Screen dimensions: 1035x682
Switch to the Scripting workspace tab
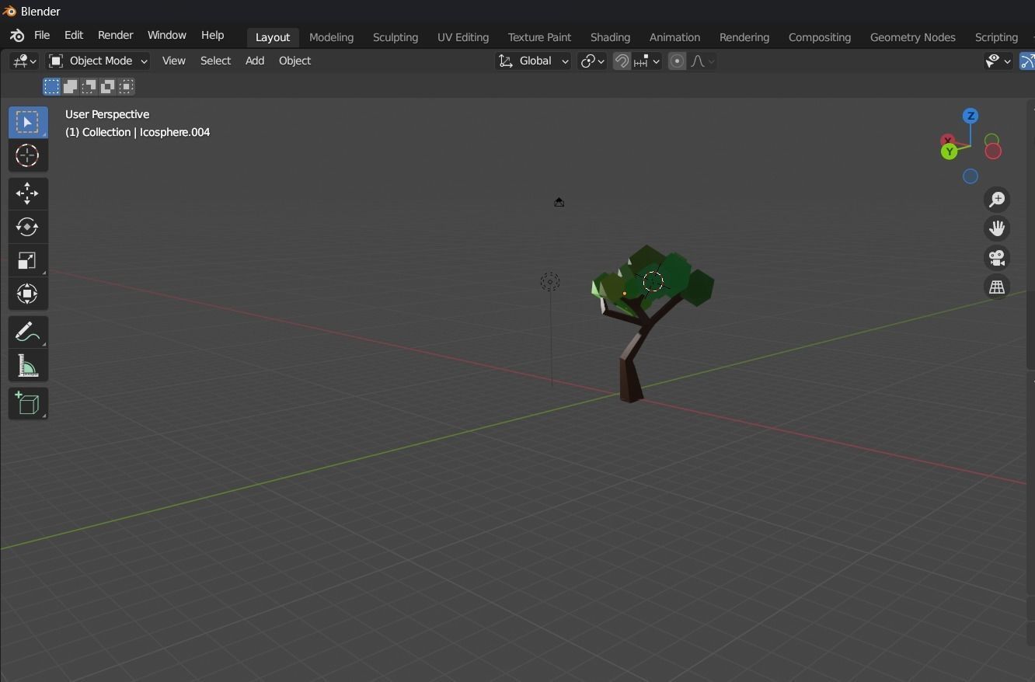[997, 37]
